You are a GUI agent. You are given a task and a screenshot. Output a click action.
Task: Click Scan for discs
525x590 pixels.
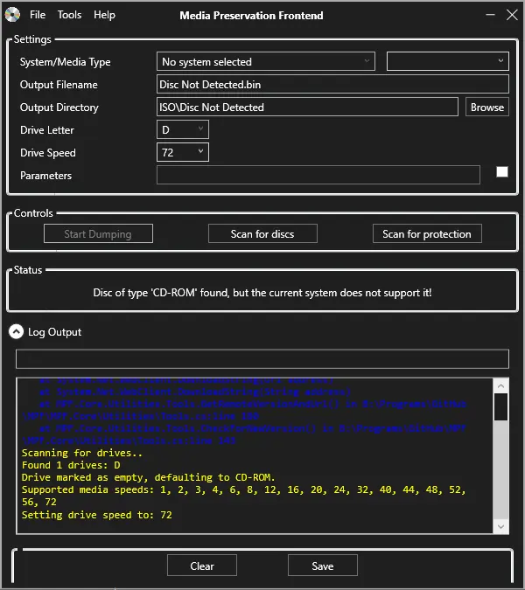pyautogui.click(x=262, y=233)
